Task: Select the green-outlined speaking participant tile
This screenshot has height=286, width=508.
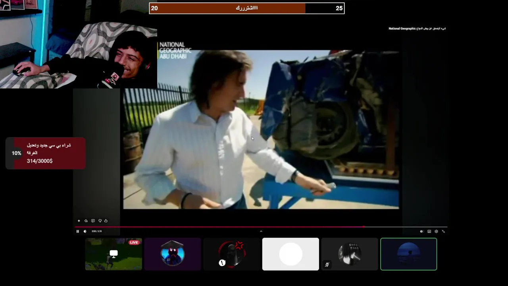Action: 409,254
